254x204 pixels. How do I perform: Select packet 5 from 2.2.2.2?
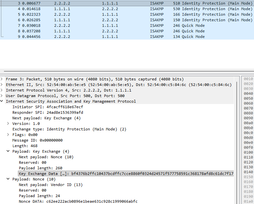[98, 14]
